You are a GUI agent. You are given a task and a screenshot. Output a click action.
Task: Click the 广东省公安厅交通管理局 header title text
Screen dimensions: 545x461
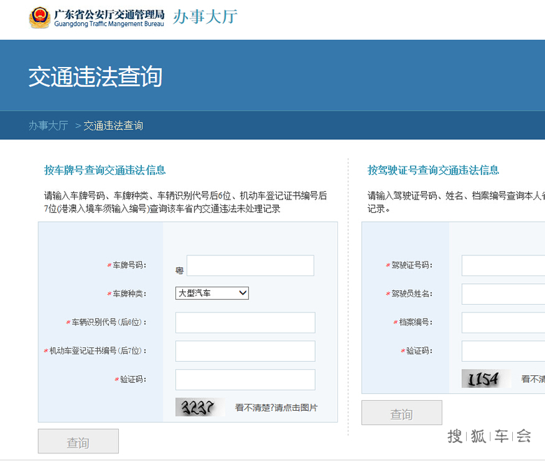(x=109, y=14)
